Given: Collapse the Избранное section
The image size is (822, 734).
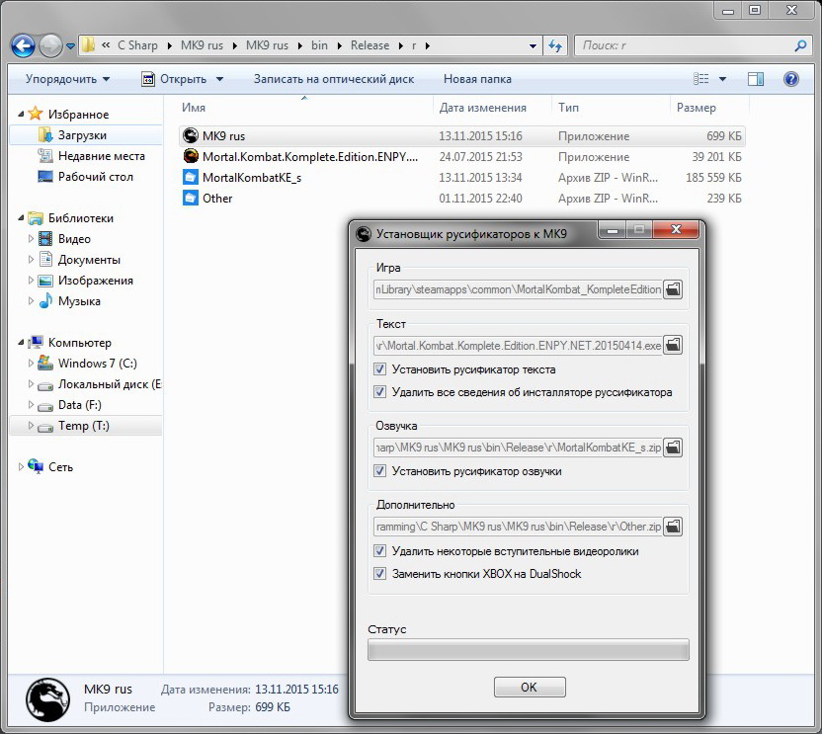Looking at the screenshot, I should pyautogui.click(x=21, y=114).
